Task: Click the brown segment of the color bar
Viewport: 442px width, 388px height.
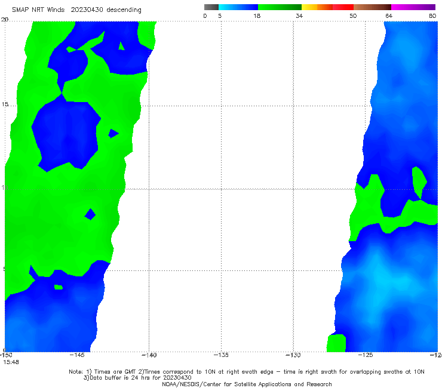Action: pyautogui.click(x=372, y=7)
